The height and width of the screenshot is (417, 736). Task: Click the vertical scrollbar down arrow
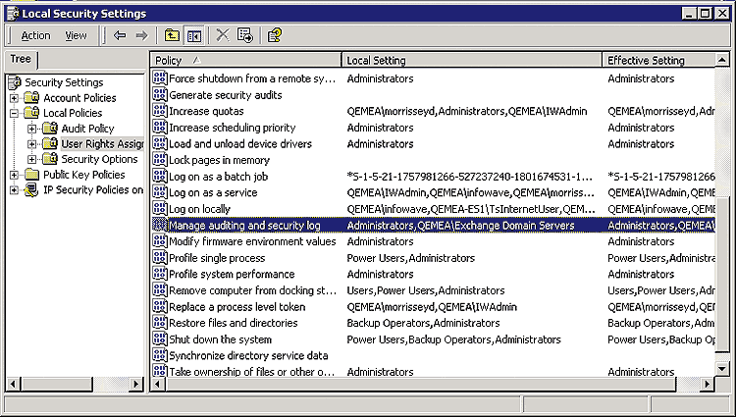[724, 368]
